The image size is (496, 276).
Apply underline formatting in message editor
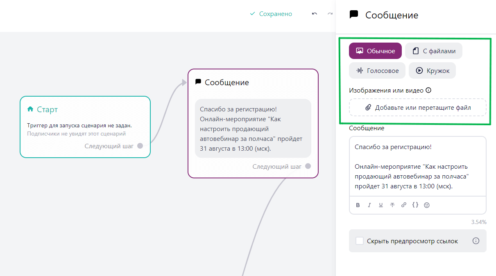(x=381, y=205)
